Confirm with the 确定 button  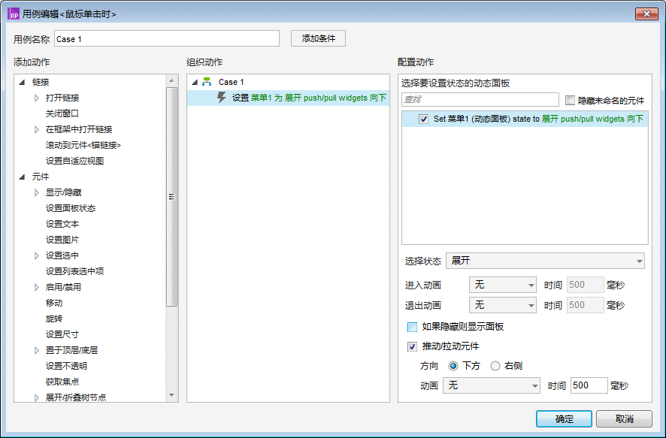(x=564, y=419)
